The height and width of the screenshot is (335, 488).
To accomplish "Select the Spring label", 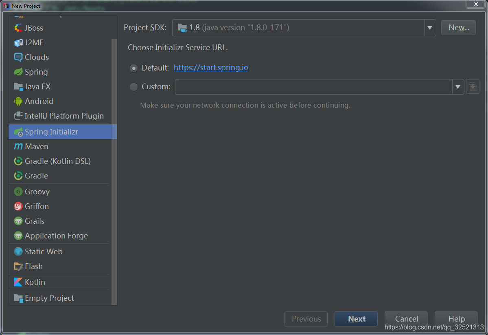I will point(36,72).
